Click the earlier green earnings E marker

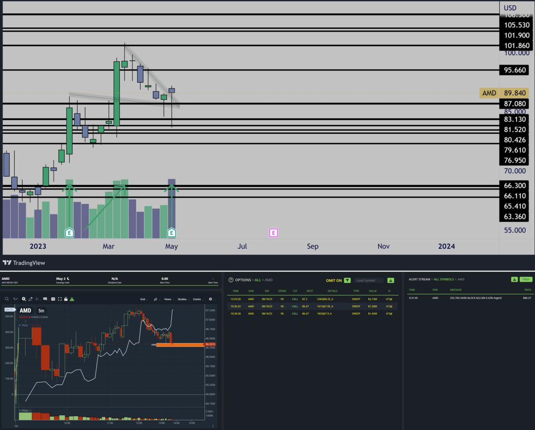point(69,233)
